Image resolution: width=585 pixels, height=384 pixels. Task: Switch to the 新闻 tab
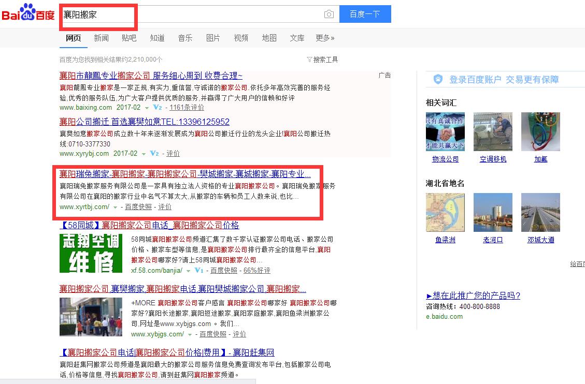coord(101,38)
